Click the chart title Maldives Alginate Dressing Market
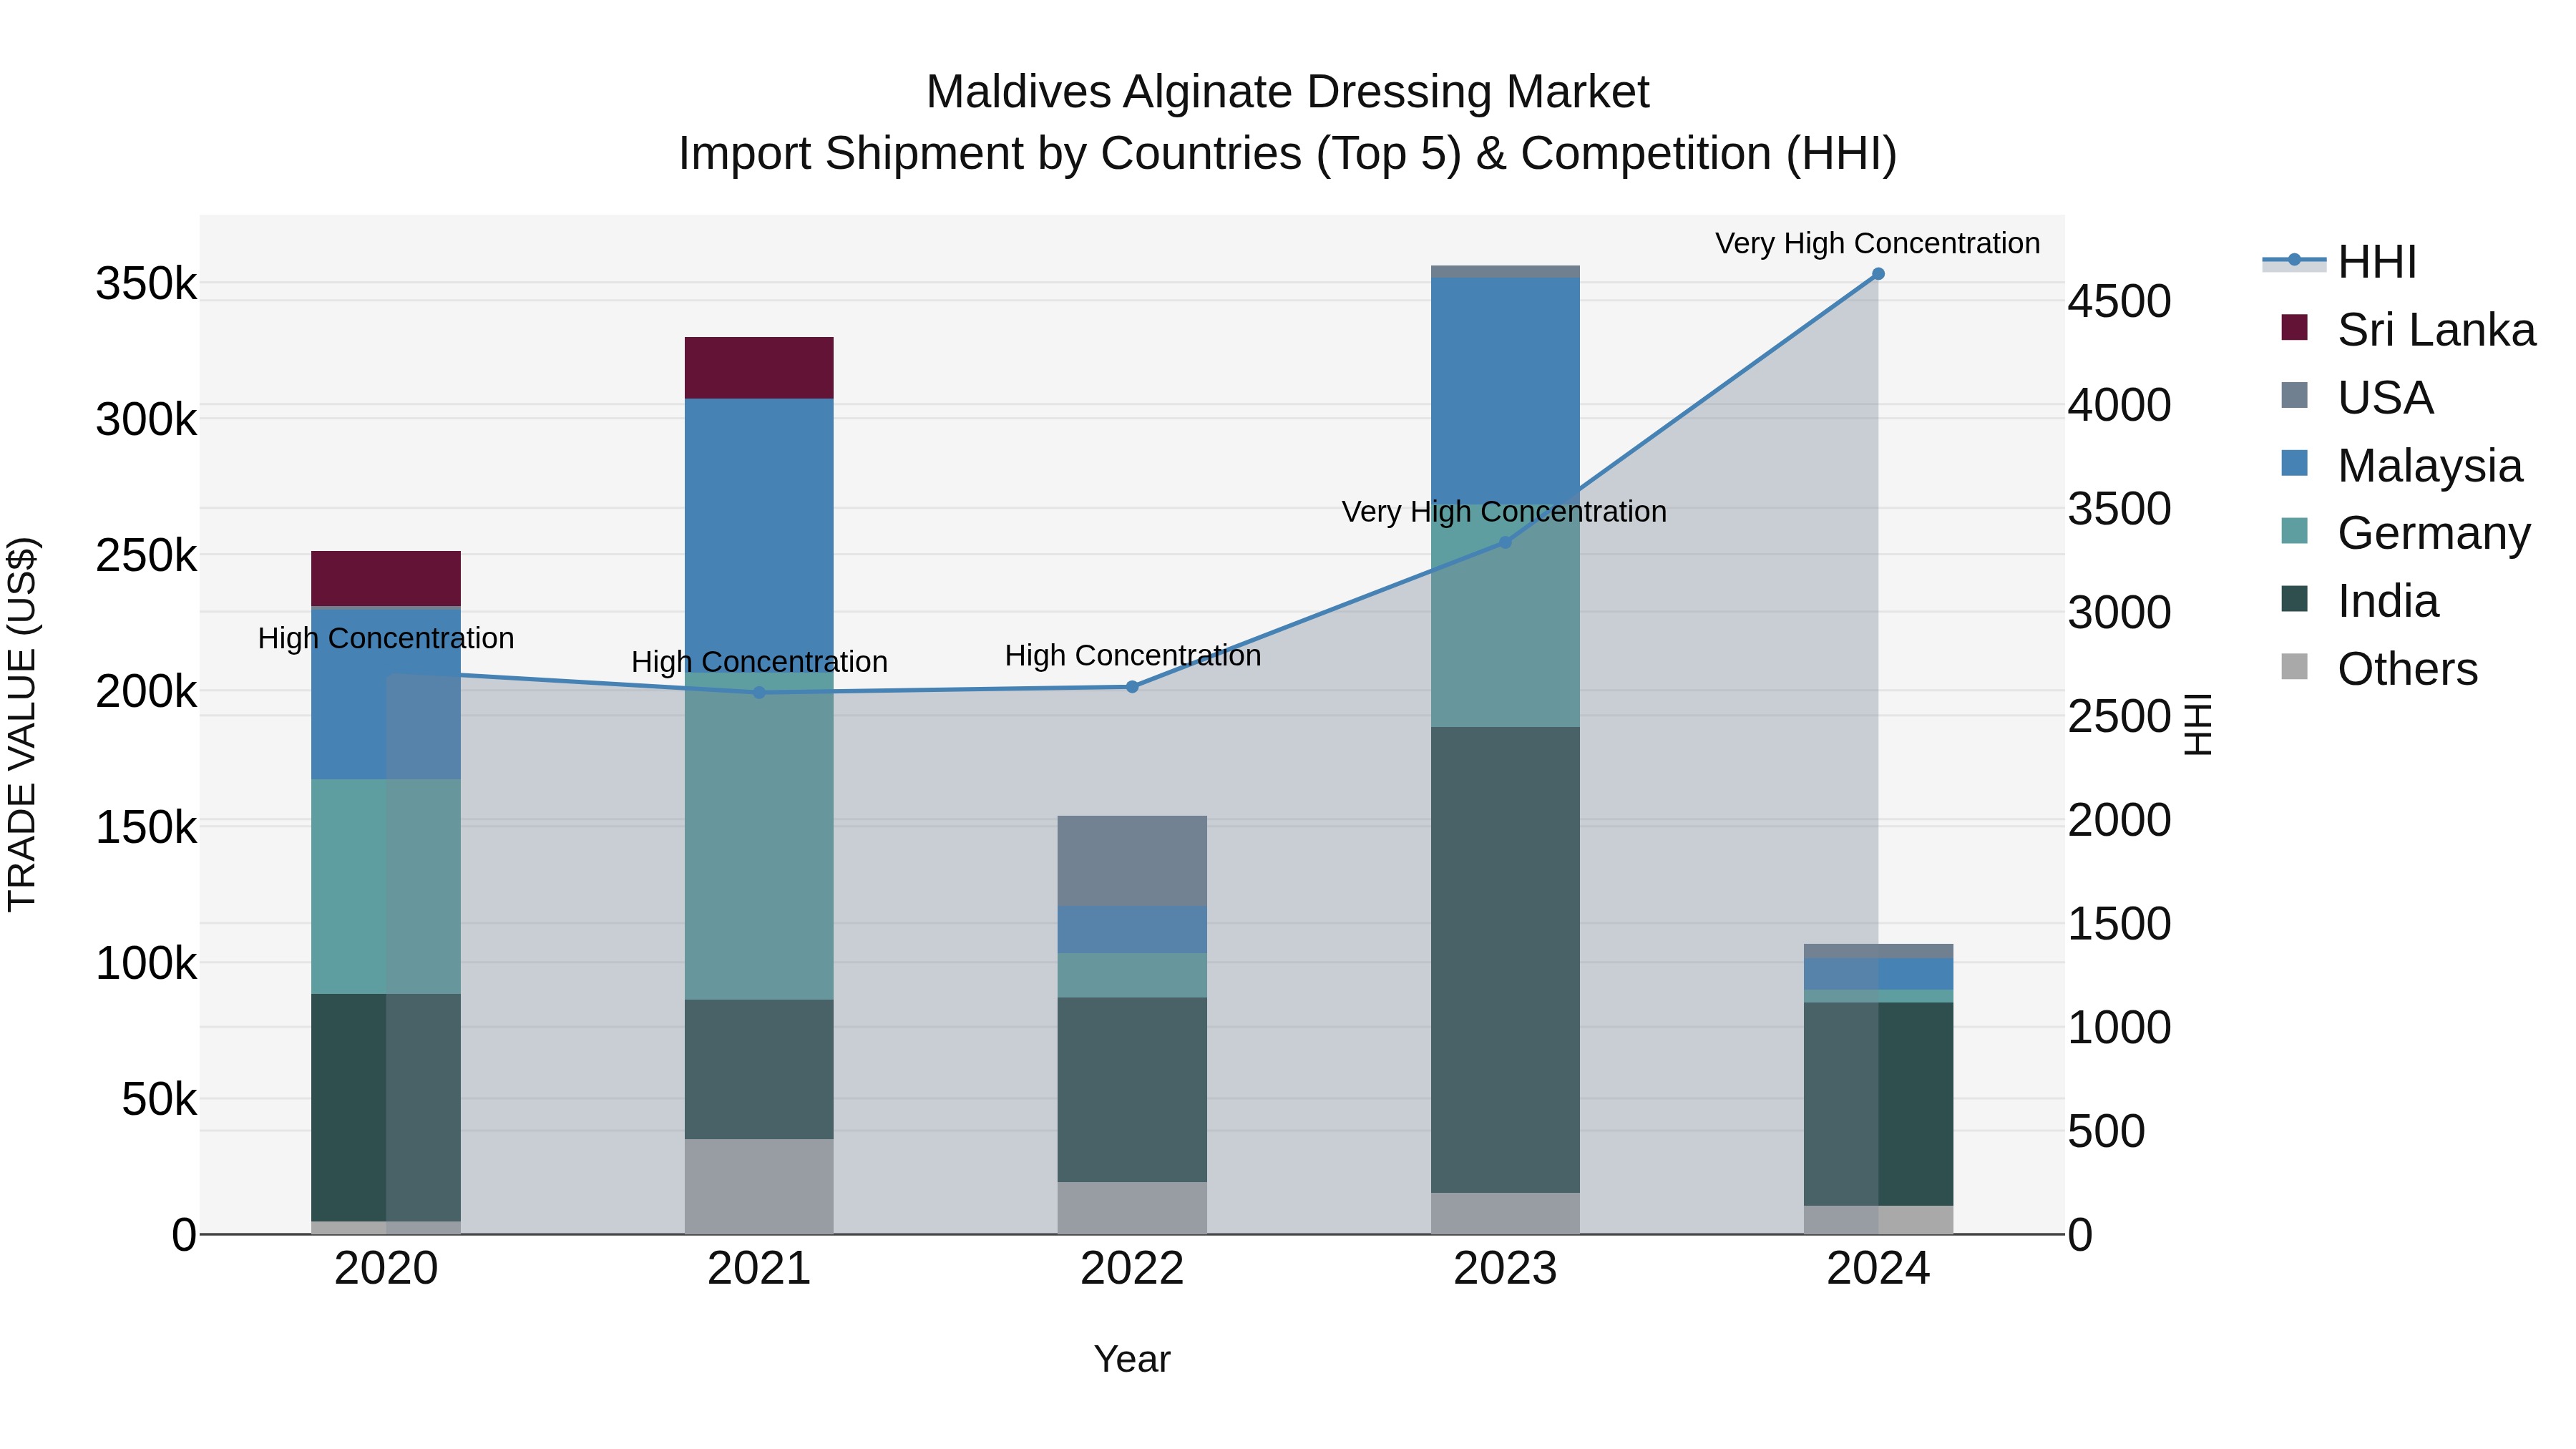This screenshot has width=2576, height=1449. point(1287,92)
